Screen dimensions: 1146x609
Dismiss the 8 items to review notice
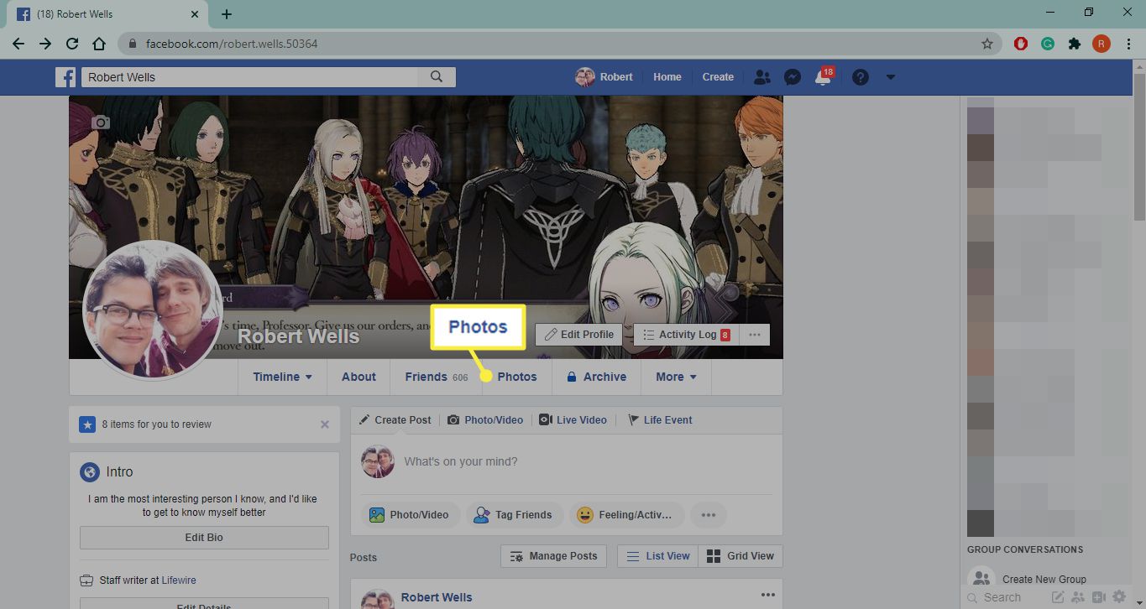pyautogui.click(x=325, y=424)
